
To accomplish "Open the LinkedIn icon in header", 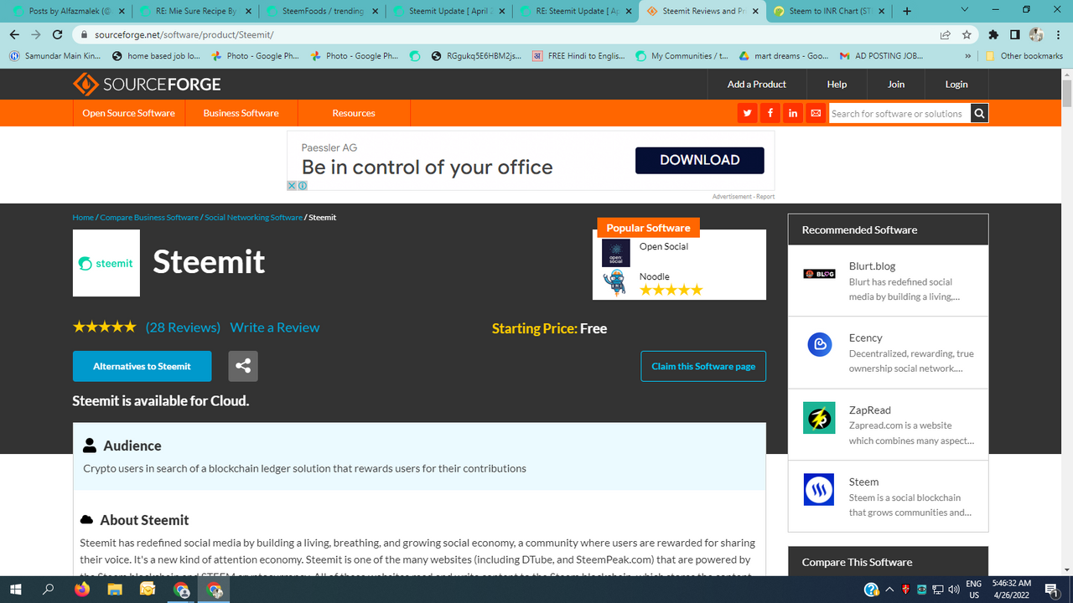I will [x=792, y=113].
